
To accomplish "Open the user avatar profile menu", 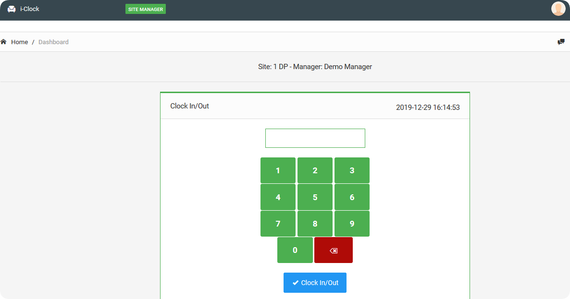I will 558,9.
